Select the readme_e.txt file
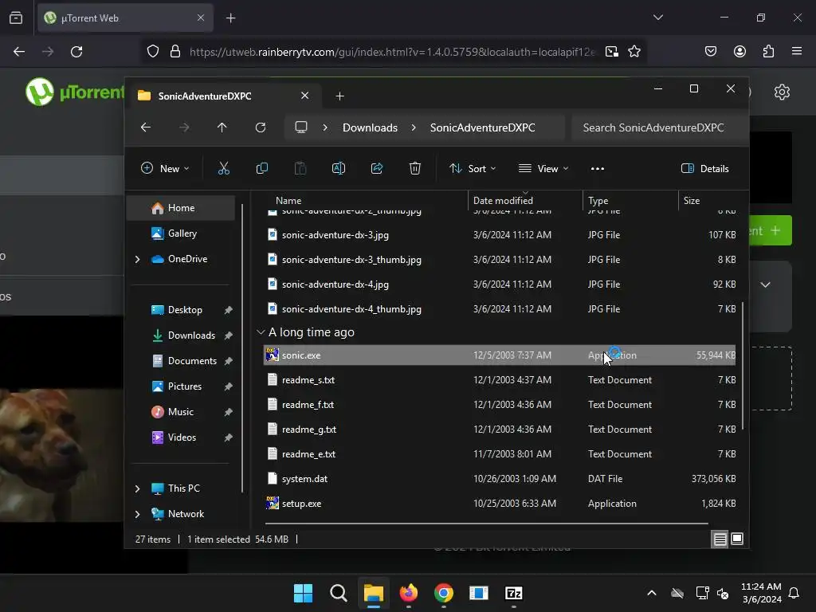 point(500,453)
